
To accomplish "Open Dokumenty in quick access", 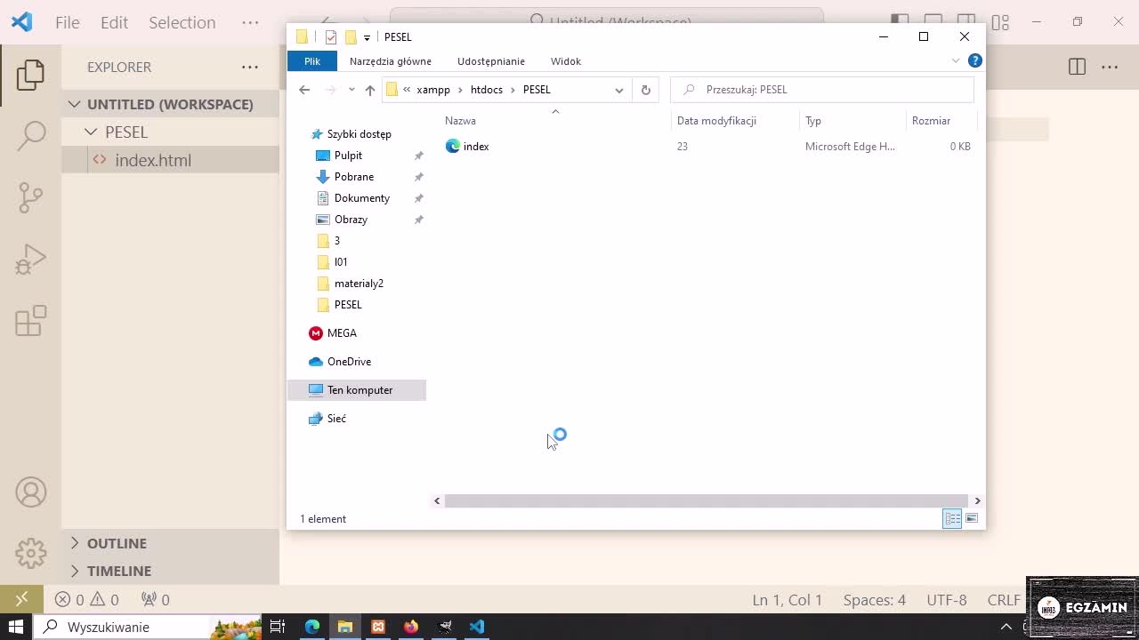I will [x=361, y=197].
